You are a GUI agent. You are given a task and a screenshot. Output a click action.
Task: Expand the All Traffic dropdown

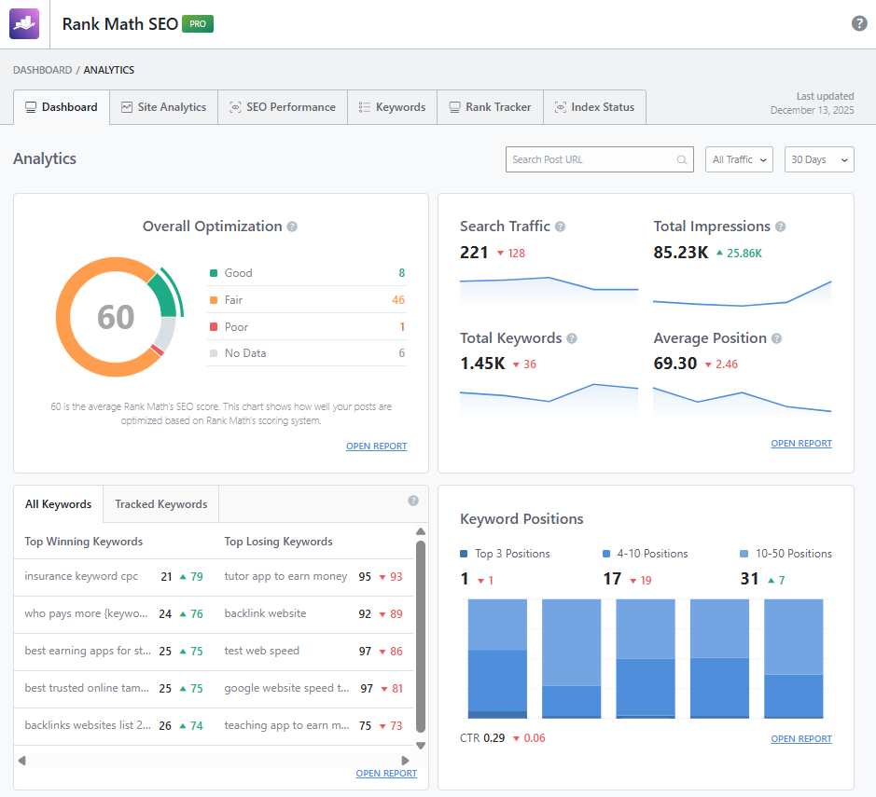739,159
